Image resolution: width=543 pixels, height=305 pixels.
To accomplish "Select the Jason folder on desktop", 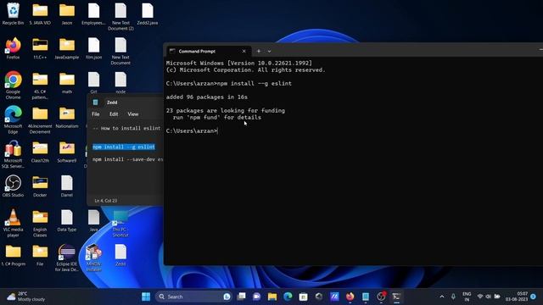I will (x=67, y=14).
